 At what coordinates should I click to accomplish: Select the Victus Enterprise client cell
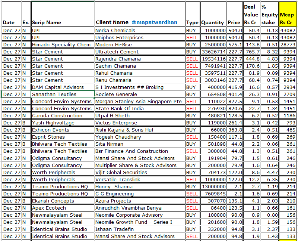click(x=140, y=123)
